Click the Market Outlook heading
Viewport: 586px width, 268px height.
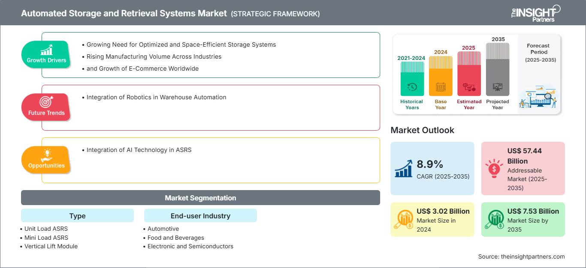(422, 130)
